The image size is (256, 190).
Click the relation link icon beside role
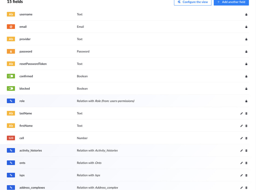(x=11, y=101)
